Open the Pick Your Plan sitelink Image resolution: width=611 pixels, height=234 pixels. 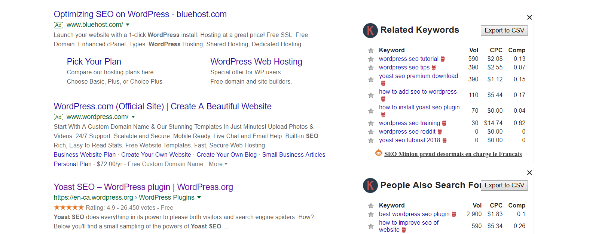pos(94,61)
